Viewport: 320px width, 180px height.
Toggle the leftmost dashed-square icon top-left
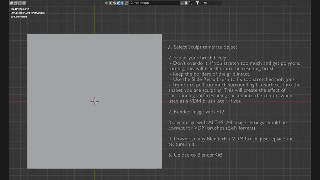click(x=12, y=3)
